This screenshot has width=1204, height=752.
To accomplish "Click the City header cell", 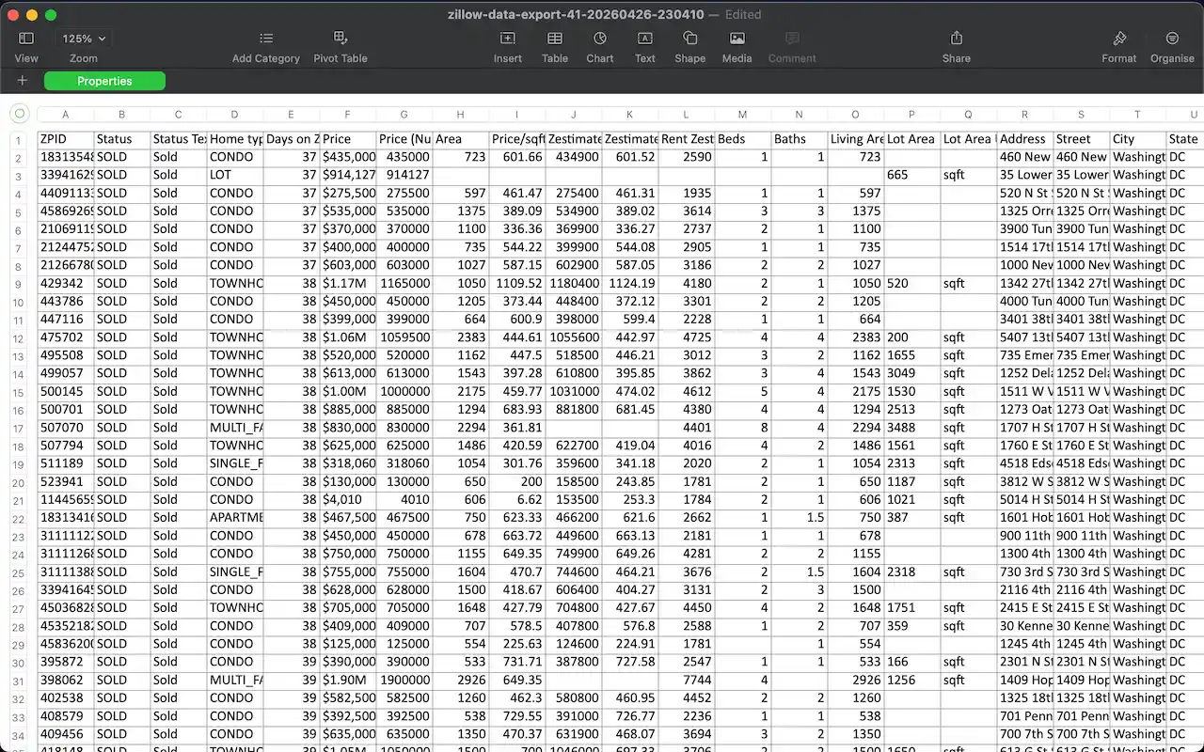I will pos(1138,139).
